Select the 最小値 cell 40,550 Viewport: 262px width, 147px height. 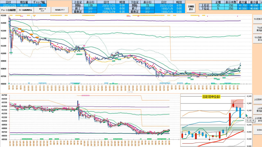254,5
